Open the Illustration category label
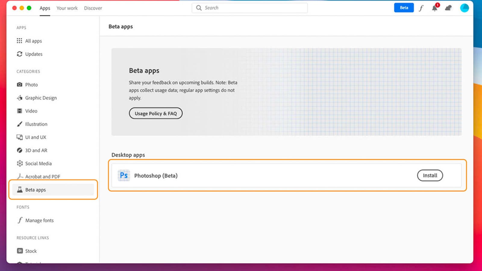482x271 pixels. click(36, 124)
